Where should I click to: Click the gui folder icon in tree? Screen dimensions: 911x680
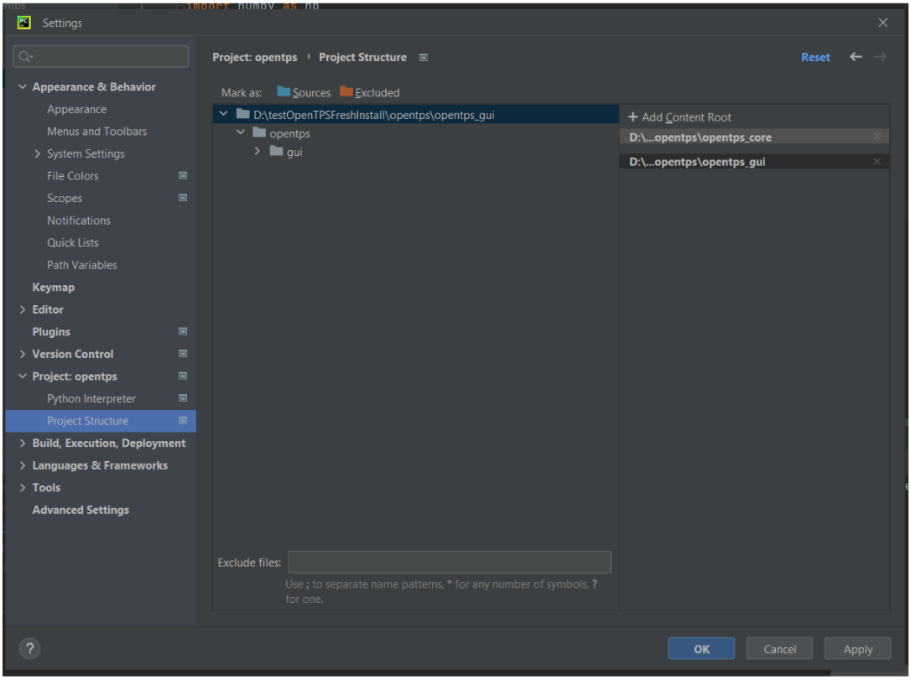[x=277, y=152]
